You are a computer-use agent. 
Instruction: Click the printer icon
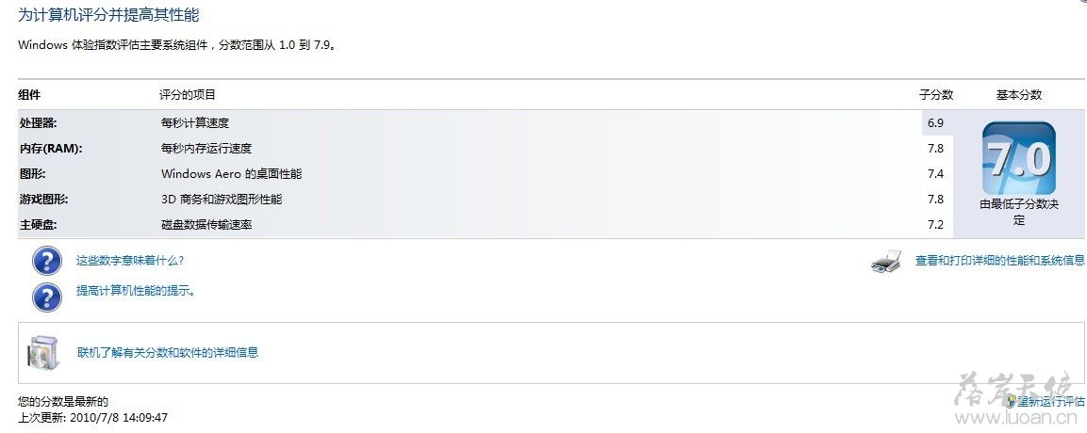[x=886, y=262]
